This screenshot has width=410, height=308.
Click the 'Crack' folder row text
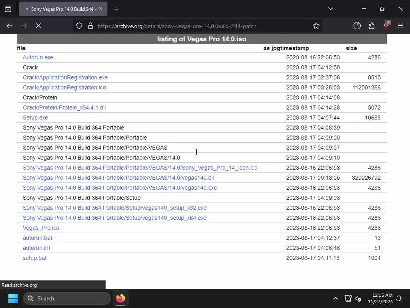[30, 67]
